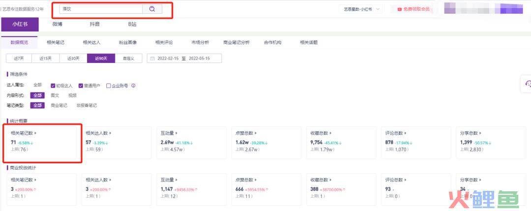
Task: Click the 1,147 commercial interaction value
Action: 167,189
